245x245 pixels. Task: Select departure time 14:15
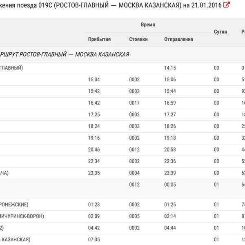(x=170, y=68)
